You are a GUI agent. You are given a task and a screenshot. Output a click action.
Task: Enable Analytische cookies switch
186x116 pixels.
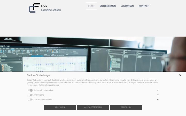(x=30, y=95)
